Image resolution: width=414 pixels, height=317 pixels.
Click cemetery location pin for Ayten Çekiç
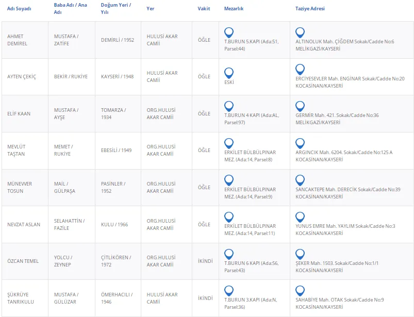[x=229, y=73]
